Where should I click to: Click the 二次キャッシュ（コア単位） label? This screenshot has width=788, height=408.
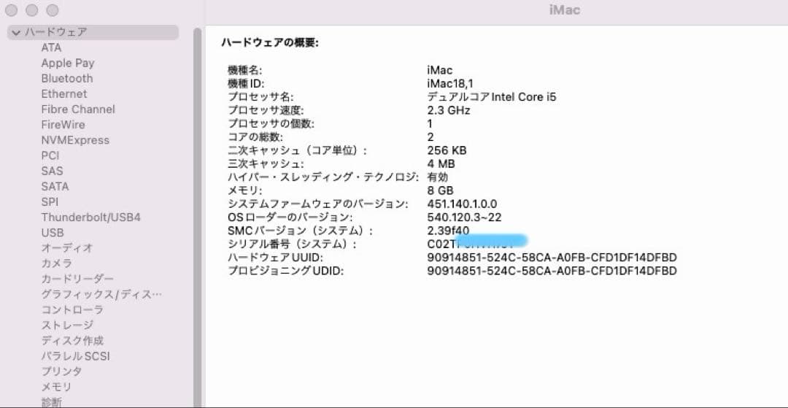[x=298, y=150]
